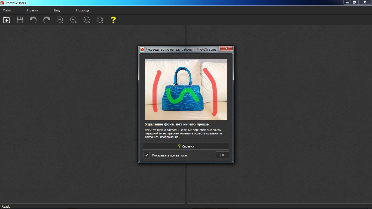The image size is (372, 209).
Task: Click the Zoom In magnifier icon
Action: (60, 20)
